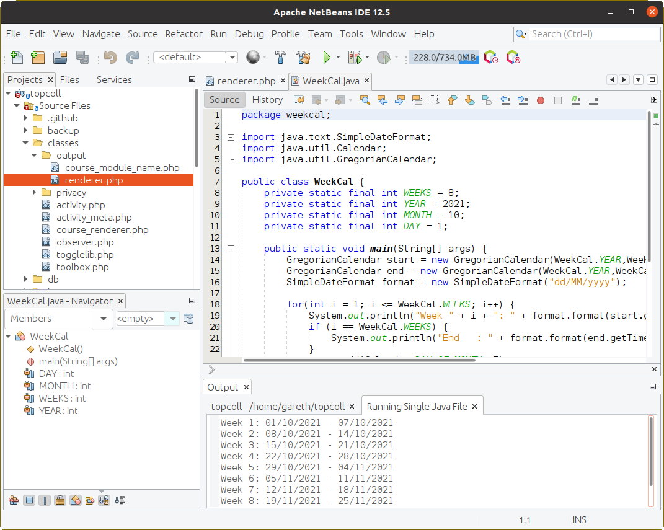Screen dimensions: 664x530
Task: Expand the db folder
Action: click(x=26, y=279)
